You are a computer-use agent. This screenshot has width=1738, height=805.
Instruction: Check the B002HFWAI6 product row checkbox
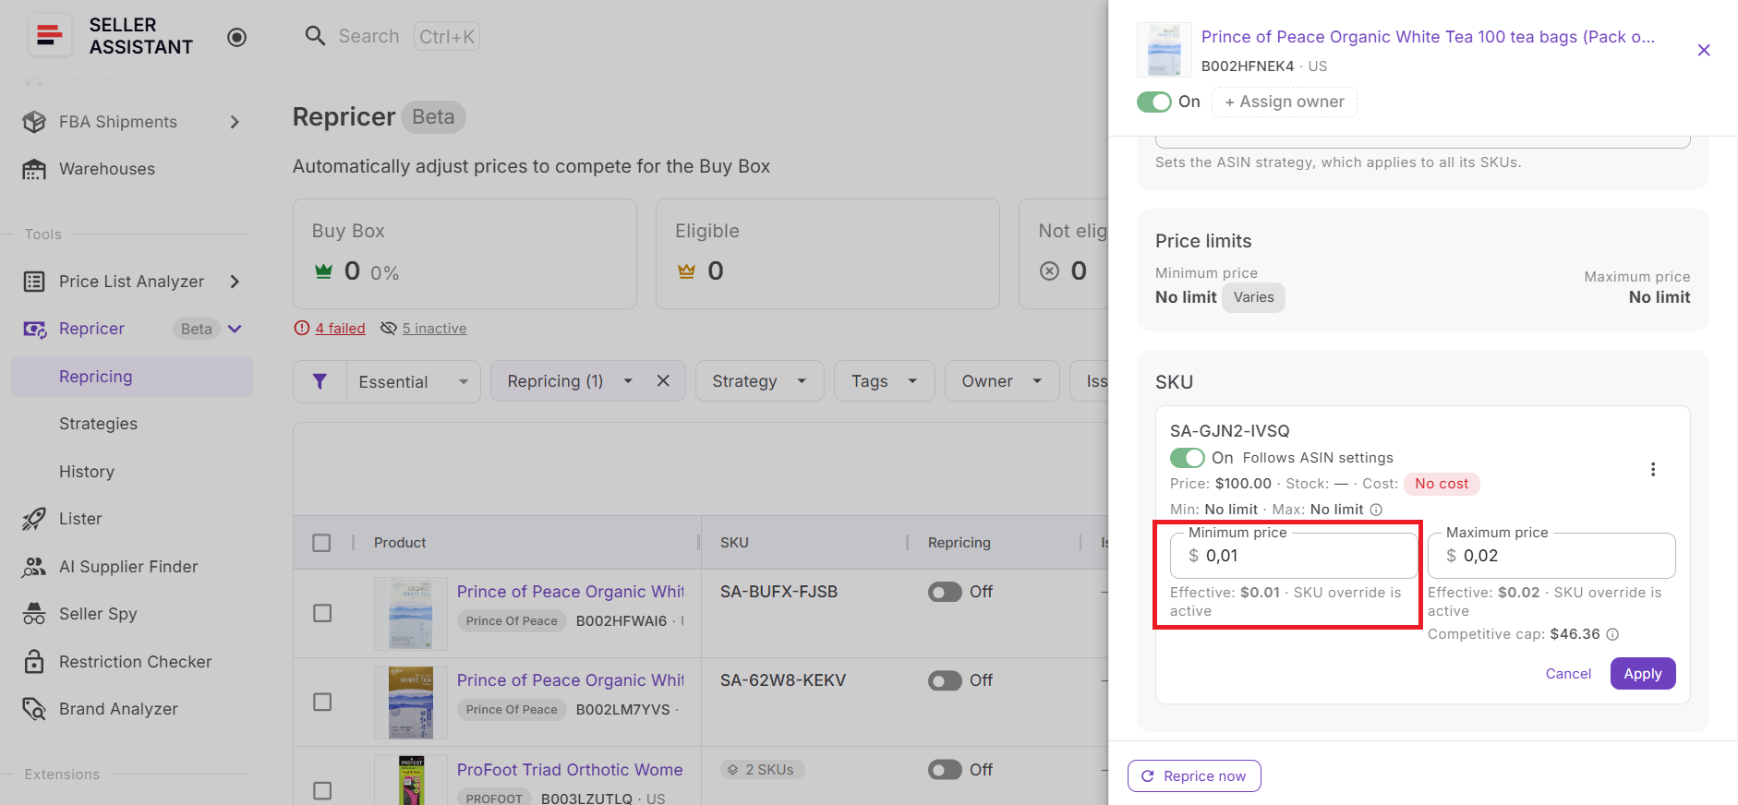(322, 613)
